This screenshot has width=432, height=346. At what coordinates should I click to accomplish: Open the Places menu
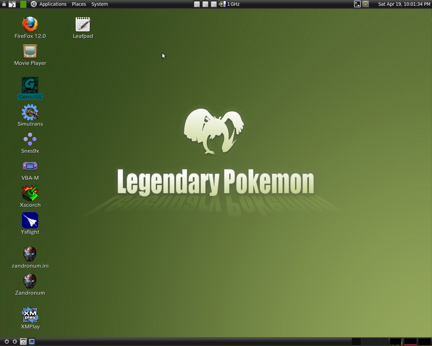click(x=79, y=4)
